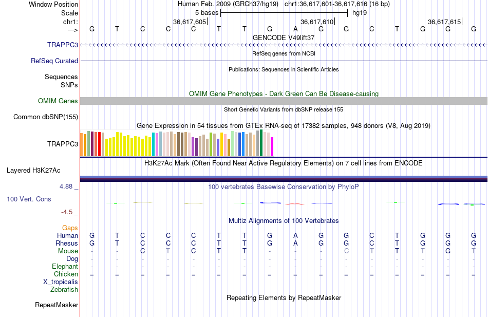Click the A base in Rhesus row
488x317 pixels.
tap(295, 243)
